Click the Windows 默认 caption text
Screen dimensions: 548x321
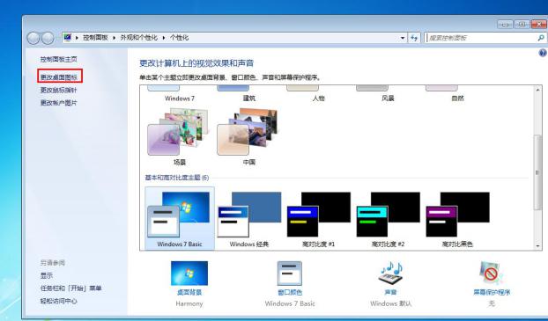pos(390,304)
